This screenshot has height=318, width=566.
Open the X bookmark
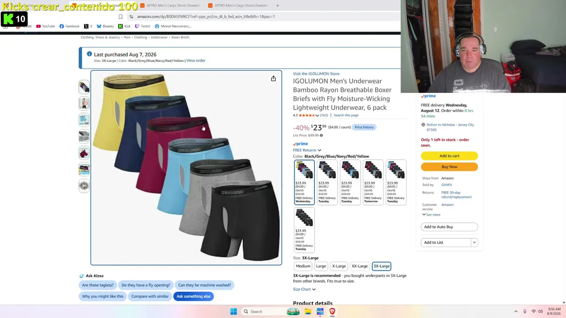click(88, 26)
